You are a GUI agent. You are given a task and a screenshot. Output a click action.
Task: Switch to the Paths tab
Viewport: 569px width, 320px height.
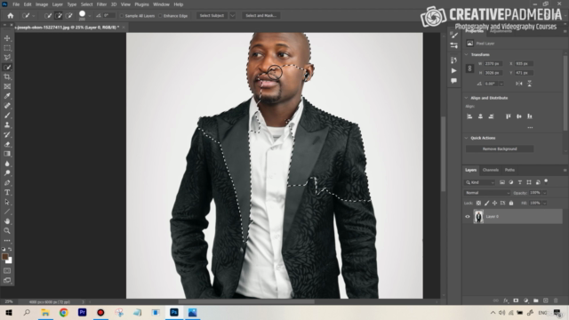pyautogui.click(x=509, y=170)
